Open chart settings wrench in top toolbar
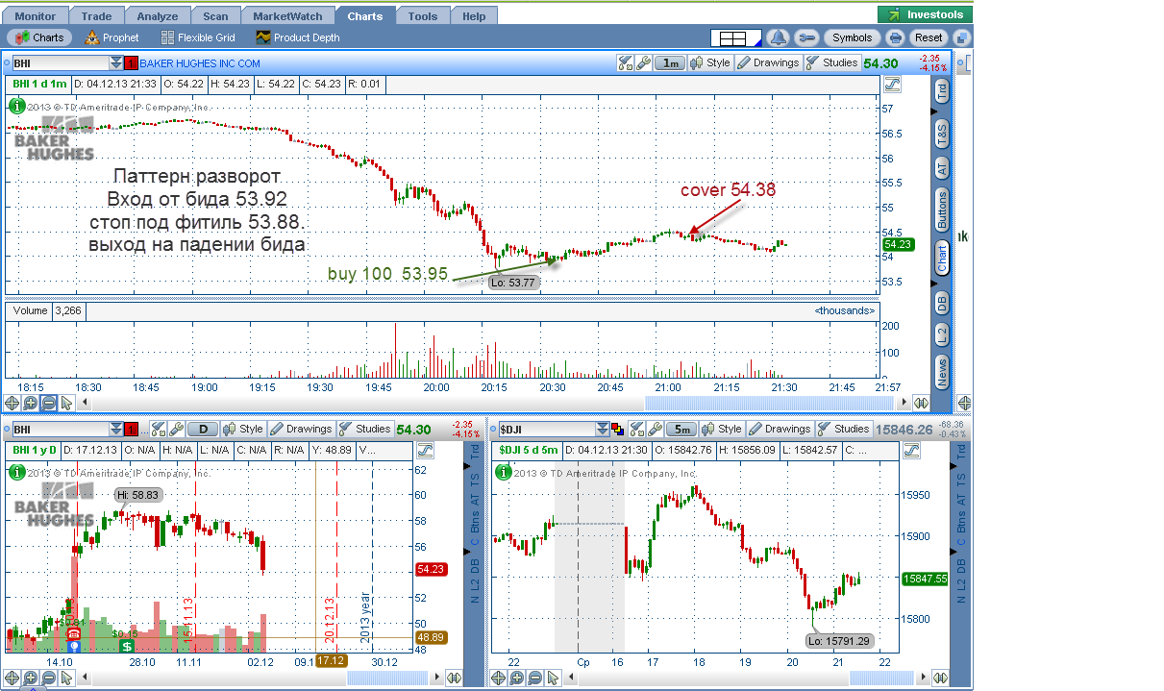This screenshot has width=1164, height=691. click(x=807, y=37)
